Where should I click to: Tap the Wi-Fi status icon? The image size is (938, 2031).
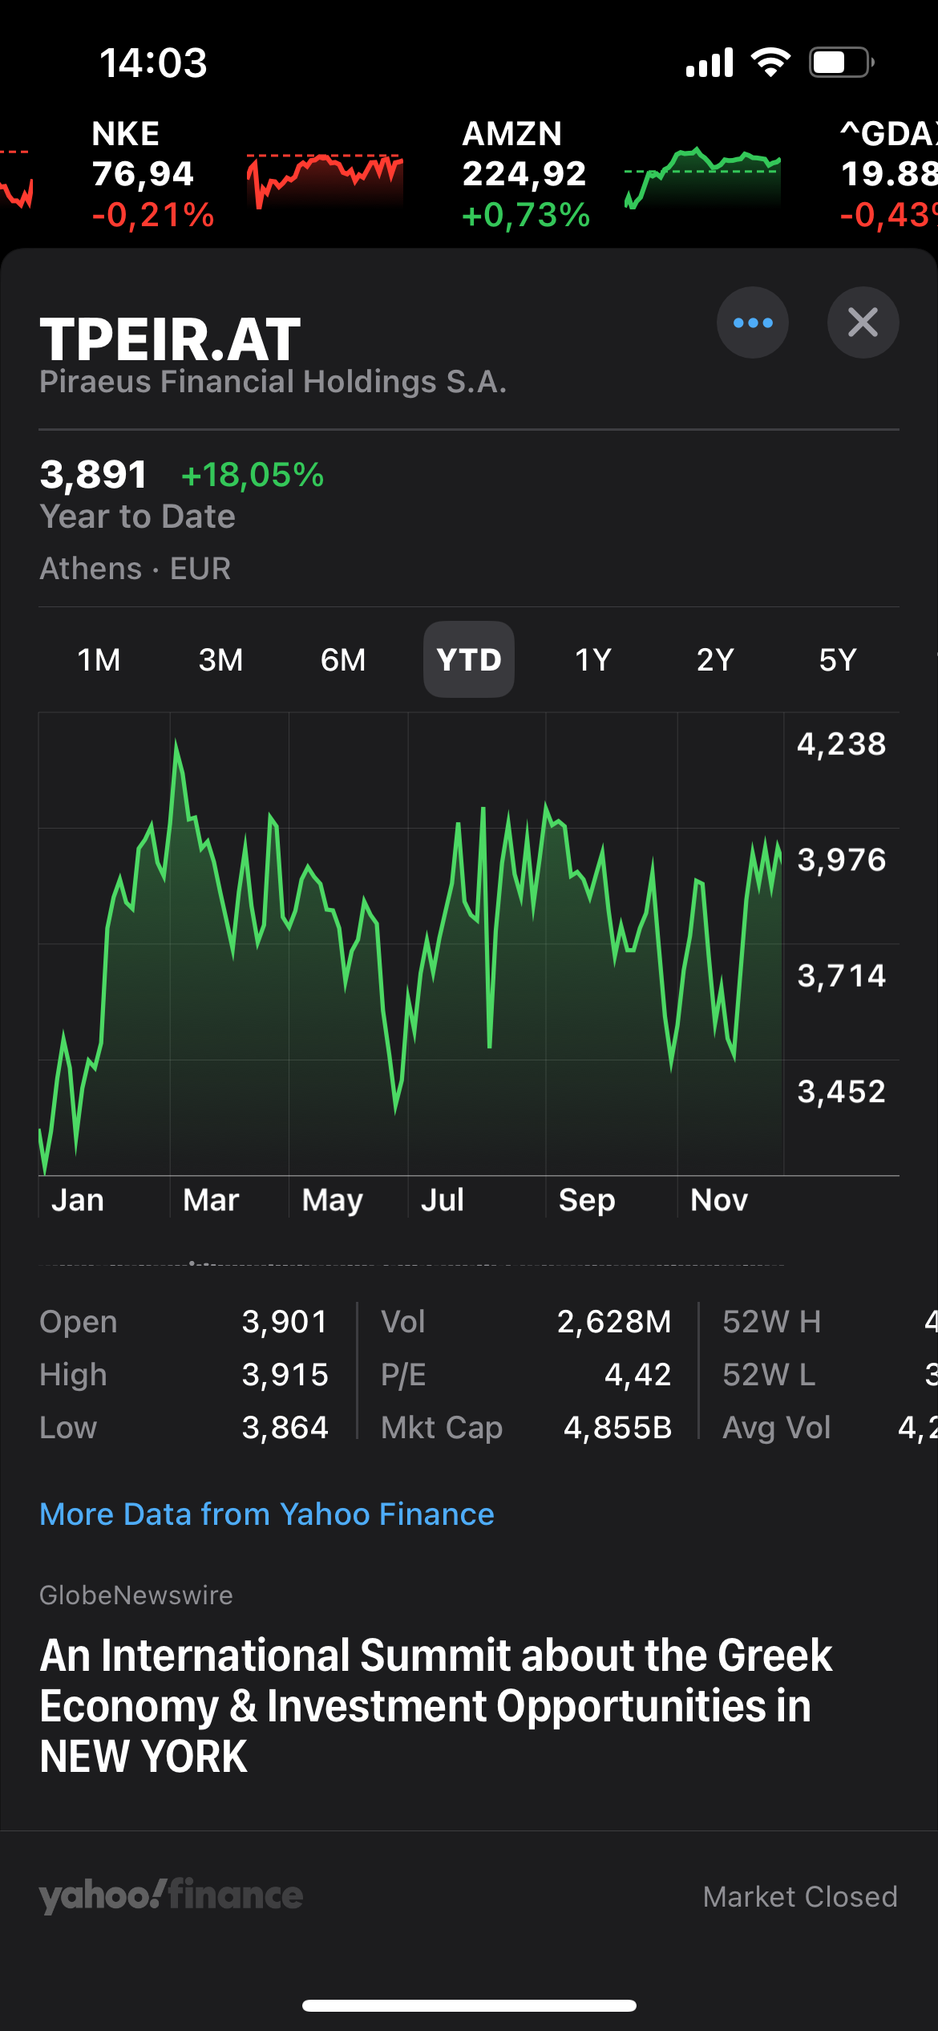770,63
